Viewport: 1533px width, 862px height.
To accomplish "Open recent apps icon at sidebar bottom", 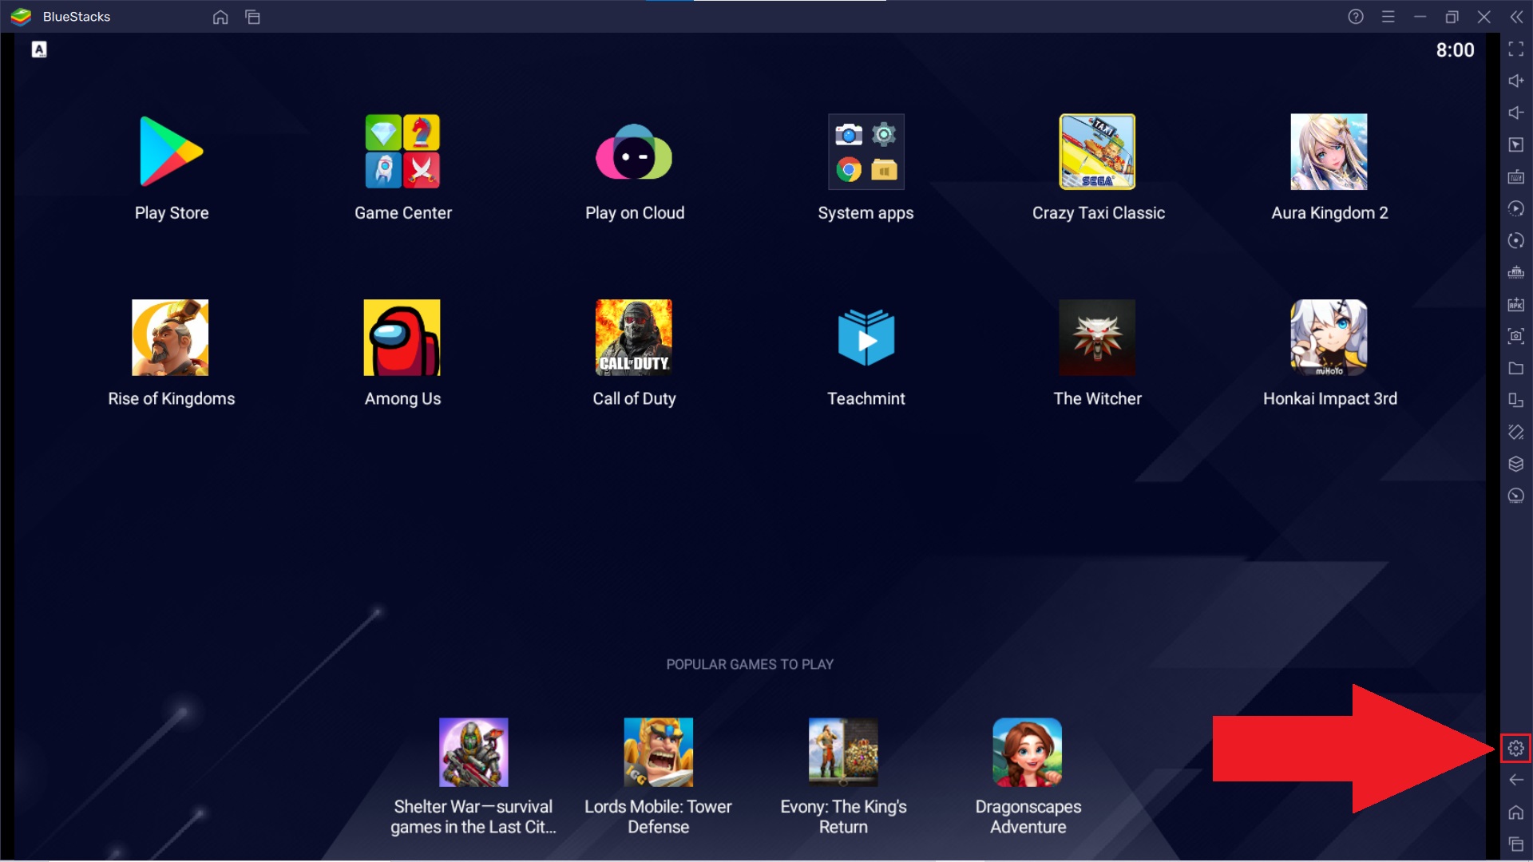I will [1515, 844].
